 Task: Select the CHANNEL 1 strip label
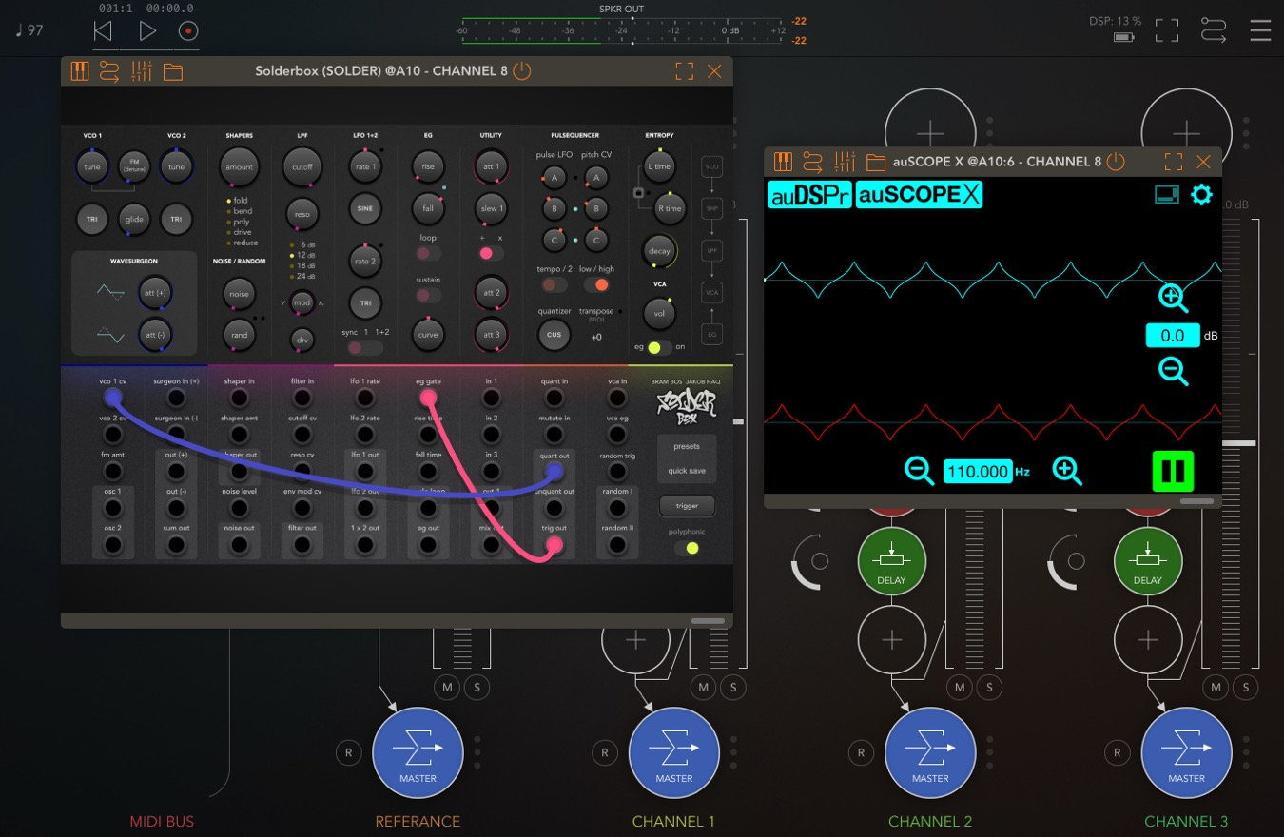coord(673,821)
